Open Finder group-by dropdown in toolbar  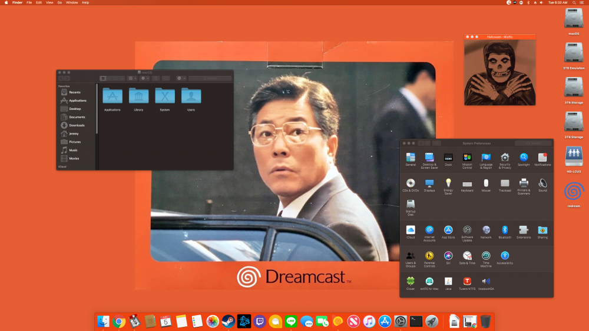[132, 78]
